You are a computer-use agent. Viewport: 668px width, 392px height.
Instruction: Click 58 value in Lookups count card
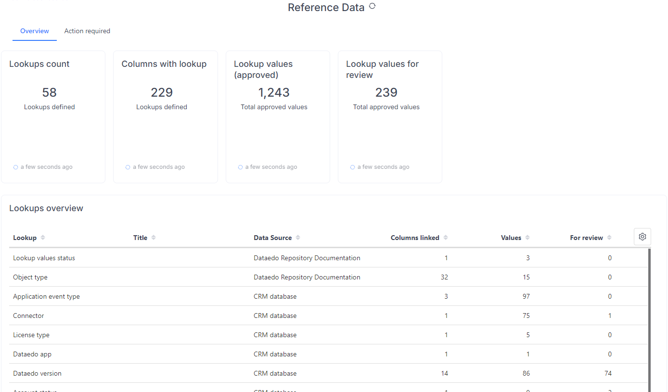[50, 92]
